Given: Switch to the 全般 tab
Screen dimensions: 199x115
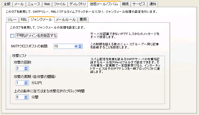Looking at the screenshot, I should [7, 4].
